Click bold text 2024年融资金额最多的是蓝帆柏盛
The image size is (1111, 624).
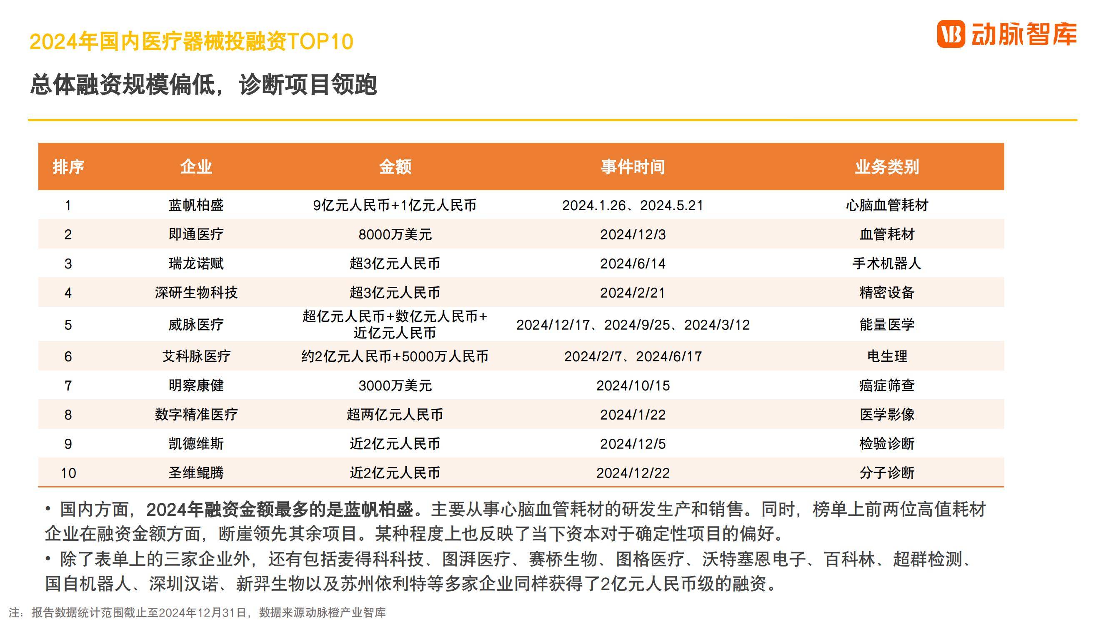[280, 510]
